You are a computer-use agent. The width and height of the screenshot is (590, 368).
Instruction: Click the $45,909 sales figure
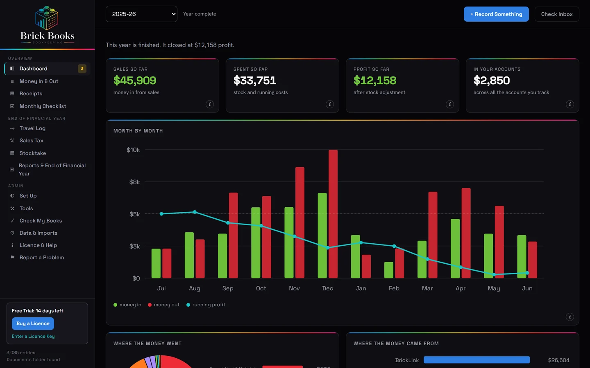(135, 81)
